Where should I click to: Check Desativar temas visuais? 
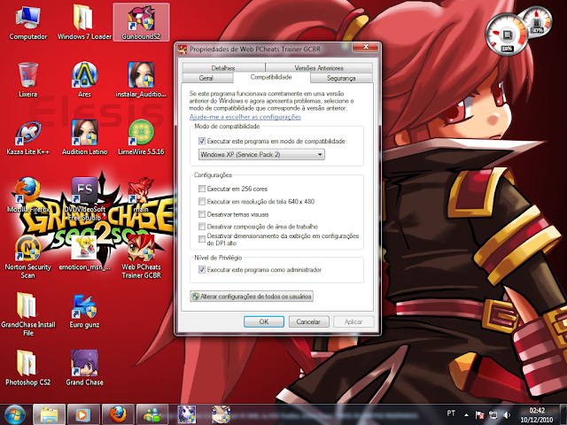pos(202,214)
